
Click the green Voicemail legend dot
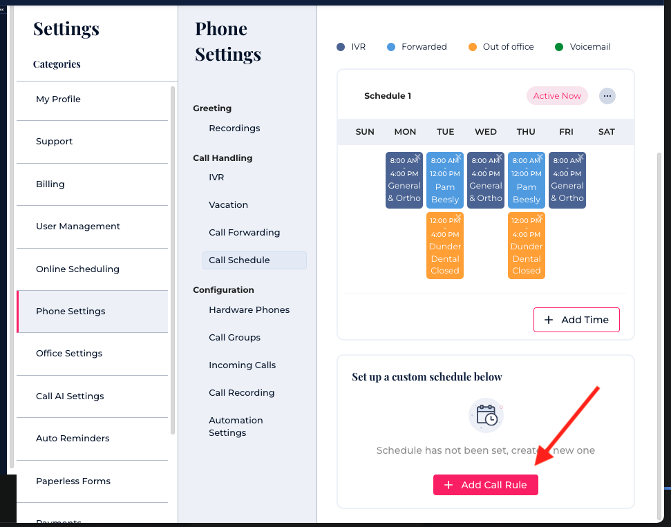559,47
